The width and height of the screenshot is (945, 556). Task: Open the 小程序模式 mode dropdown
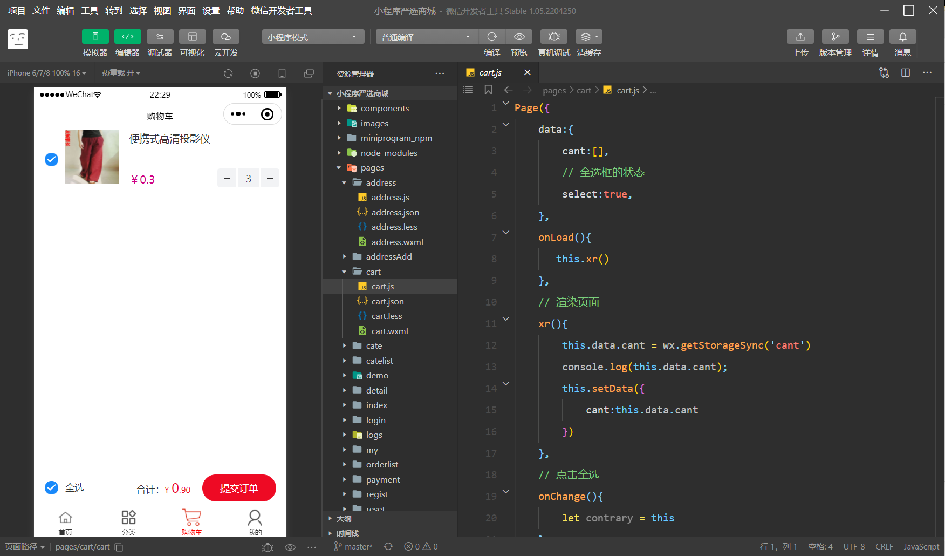[x=313, y=37]
